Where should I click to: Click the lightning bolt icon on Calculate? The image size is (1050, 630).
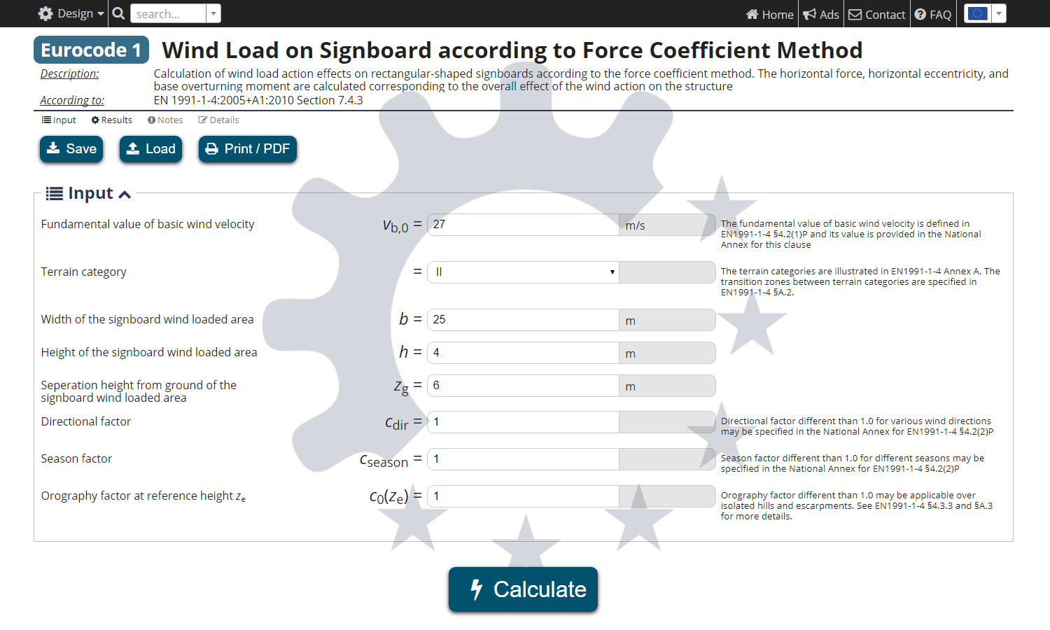(x=477, y=589)
